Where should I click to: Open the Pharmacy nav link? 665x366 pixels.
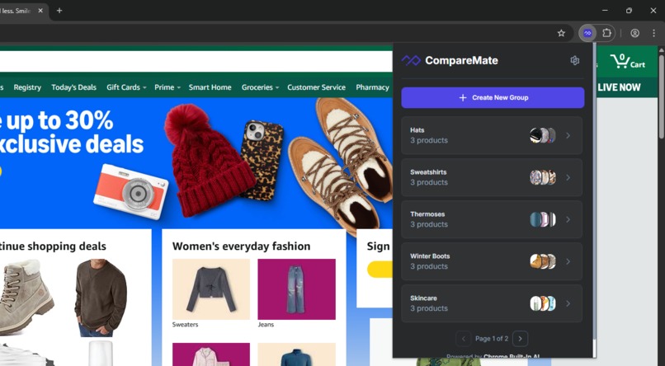372,87
